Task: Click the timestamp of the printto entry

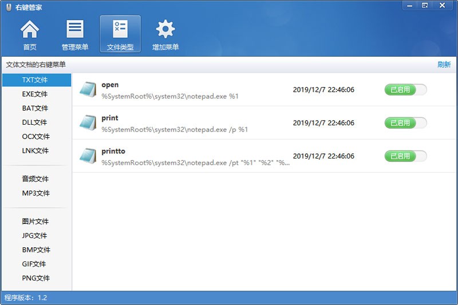Action: coord(323,156)
